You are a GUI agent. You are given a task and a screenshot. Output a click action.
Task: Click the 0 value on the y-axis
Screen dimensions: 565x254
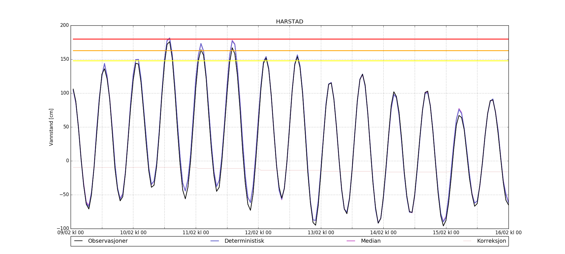click(x=68, y=161)
